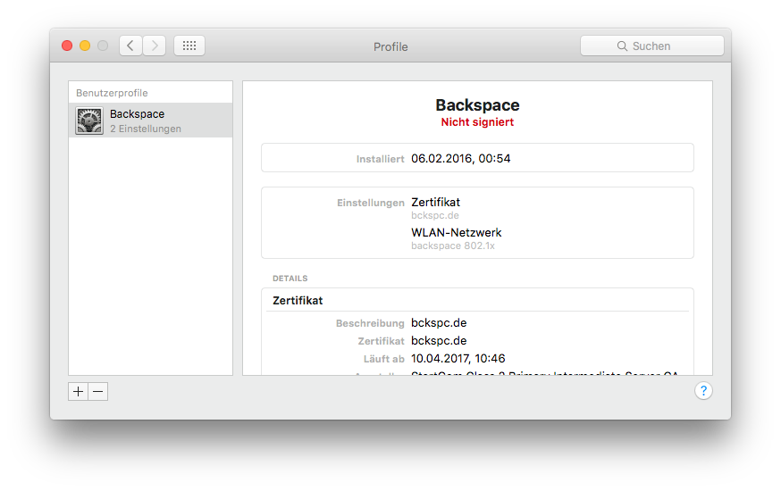781x491 pixels.
Task: Click the Installiert date 06.02.2016
Action: tap(460, 159)
